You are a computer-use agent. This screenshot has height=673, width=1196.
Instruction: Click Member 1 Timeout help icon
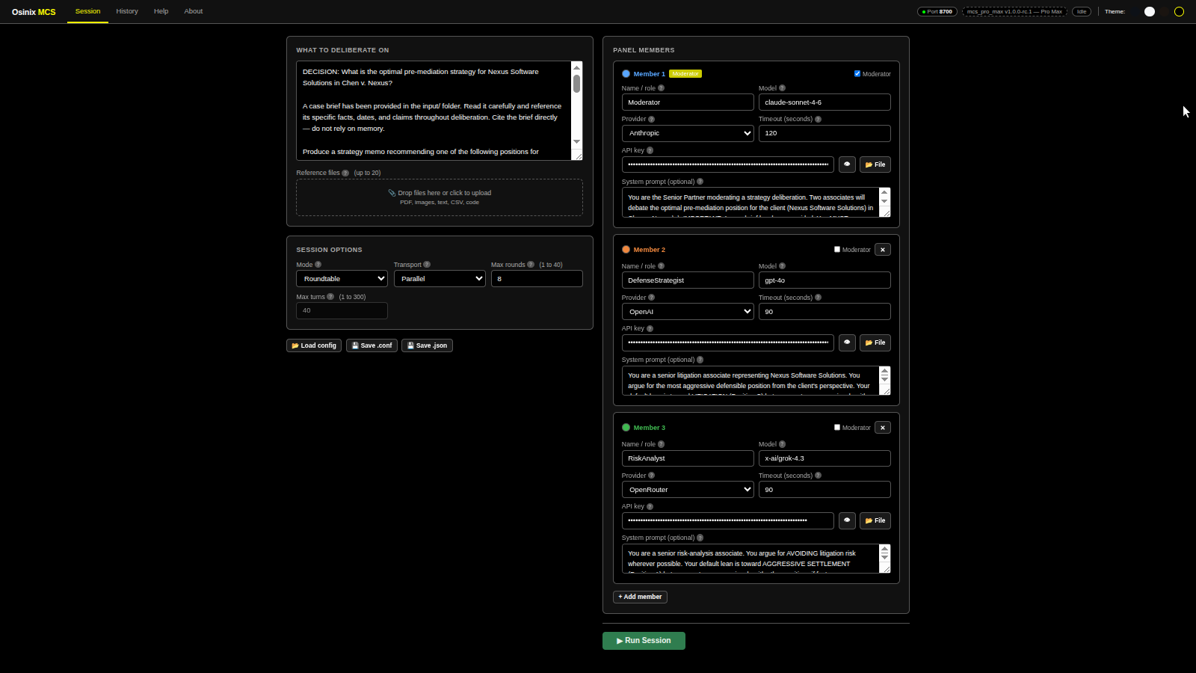818,120
